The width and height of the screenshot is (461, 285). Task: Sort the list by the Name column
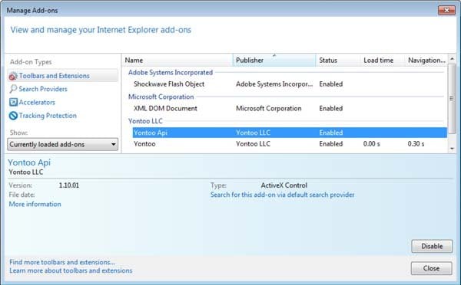coord(177,60)
